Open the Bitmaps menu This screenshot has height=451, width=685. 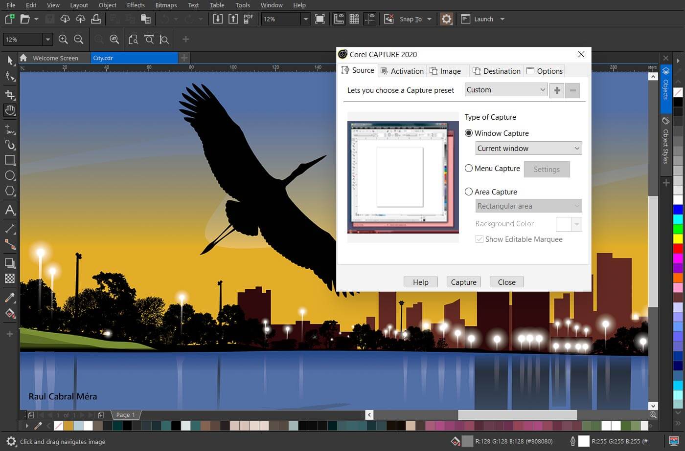(166, 5)
